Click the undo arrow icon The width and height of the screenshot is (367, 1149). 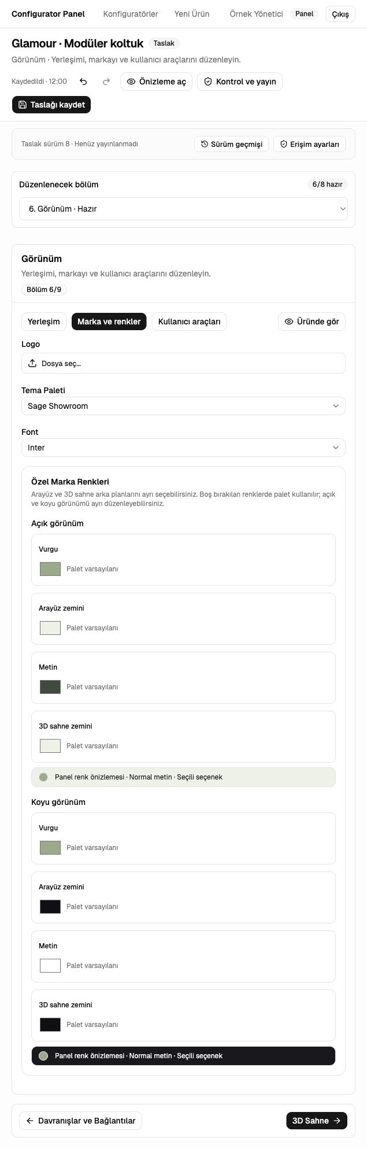(84, 82)
